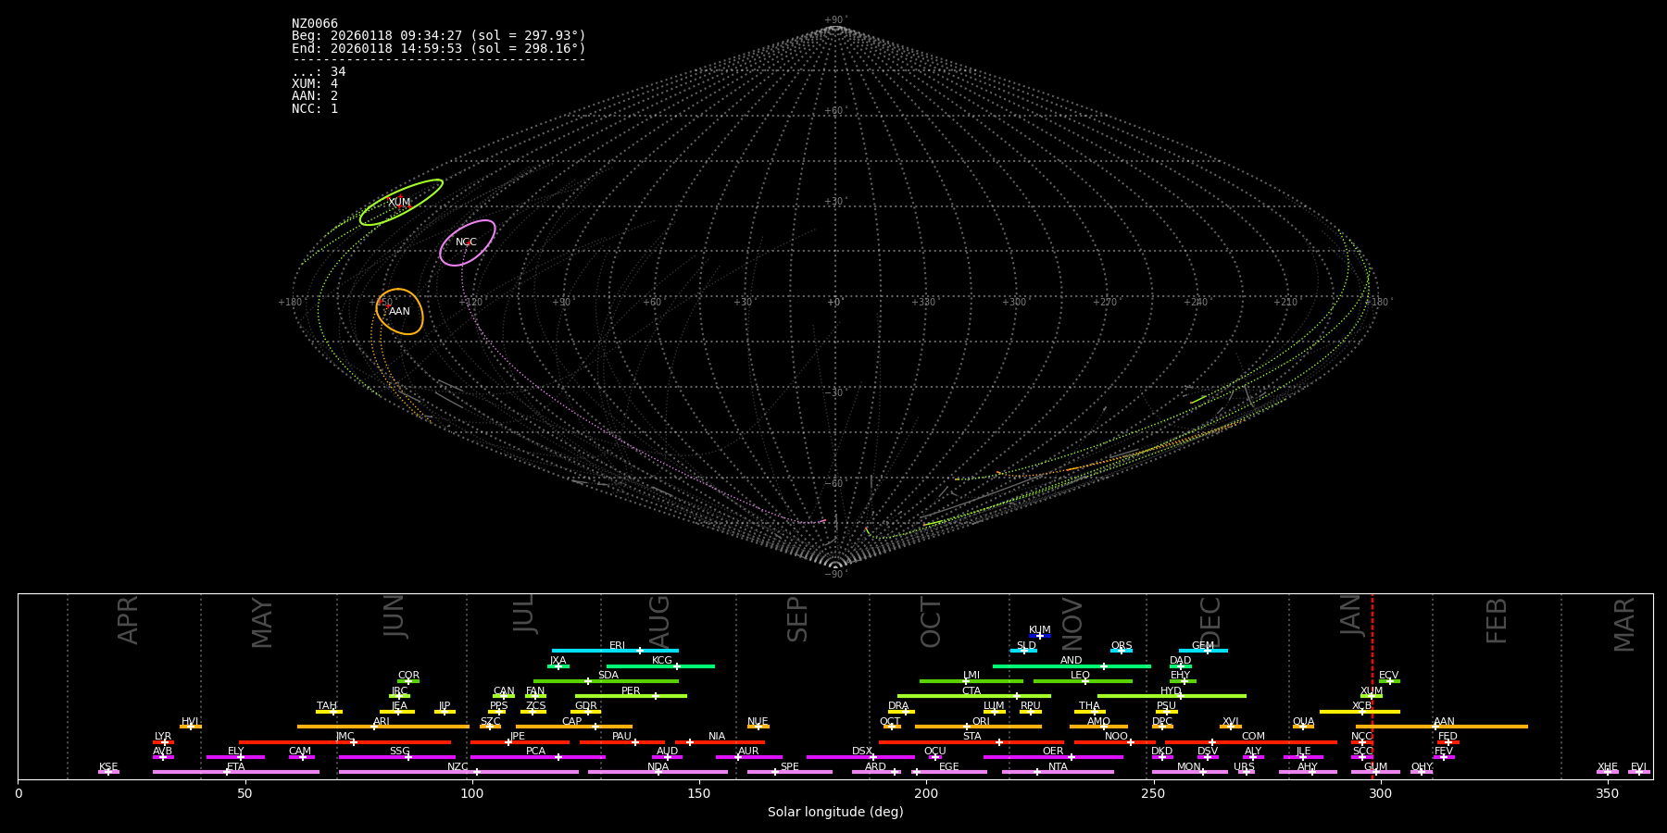Click the NTA pink shower bar
The image size is (1667, 833).
1058,772
